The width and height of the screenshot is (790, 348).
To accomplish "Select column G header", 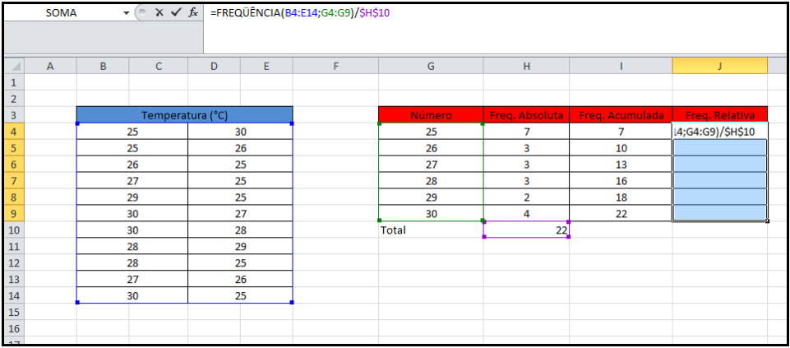I will coord(431,67).
